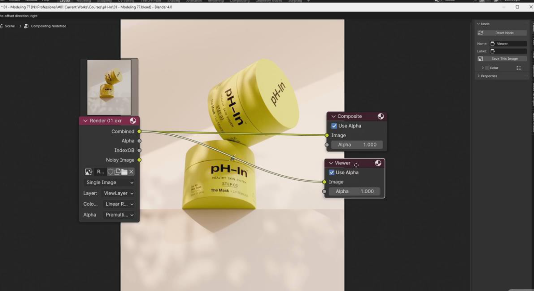Click the Reset Node refresh icon

point(480,33)
